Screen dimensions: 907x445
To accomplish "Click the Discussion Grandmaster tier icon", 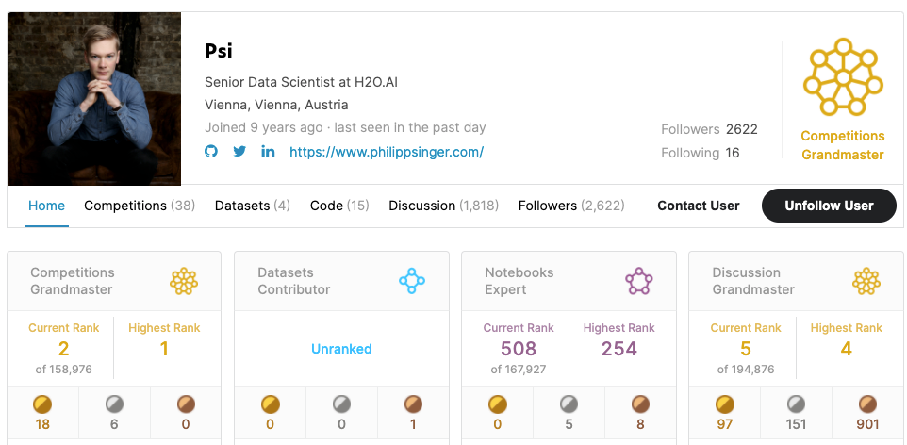I will pyautogui.click(x=866, y=281).
